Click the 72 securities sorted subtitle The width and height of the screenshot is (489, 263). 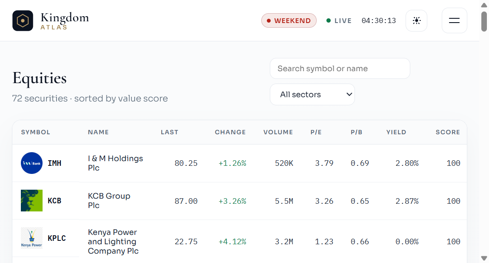coord(90,98)
